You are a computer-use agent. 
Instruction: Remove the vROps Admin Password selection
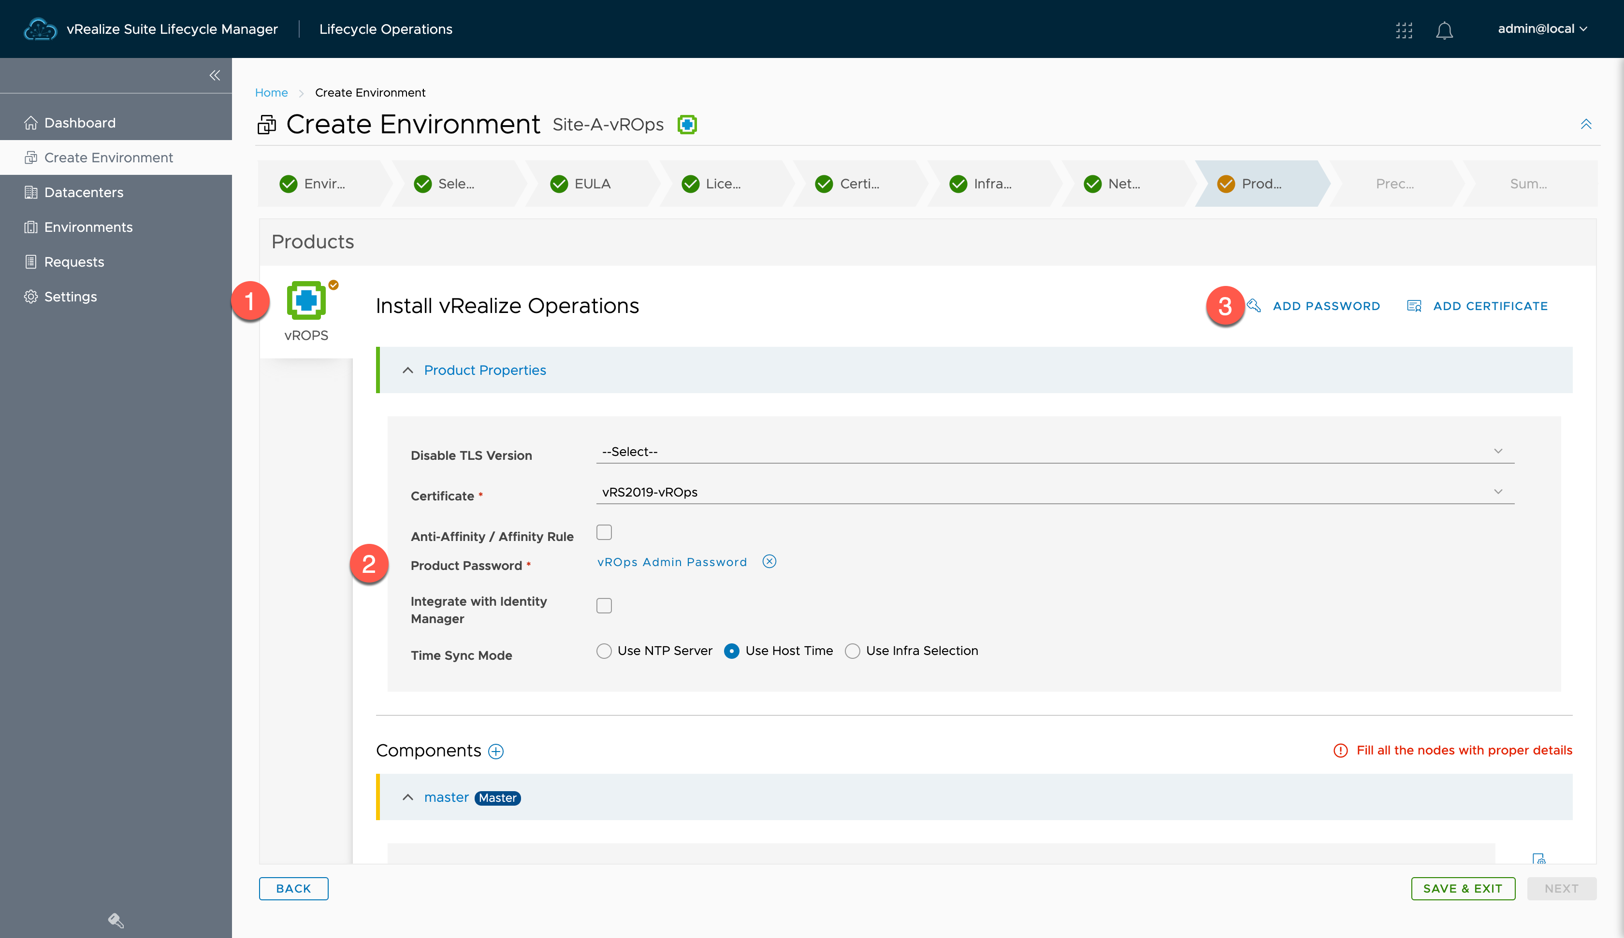click(x=769, y=562)
